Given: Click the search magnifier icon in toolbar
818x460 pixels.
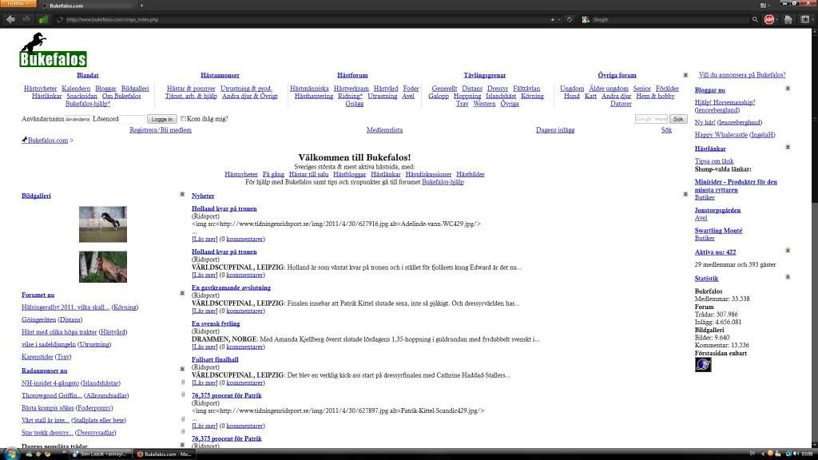Looking at the screenshot, I should coord(754,19).
